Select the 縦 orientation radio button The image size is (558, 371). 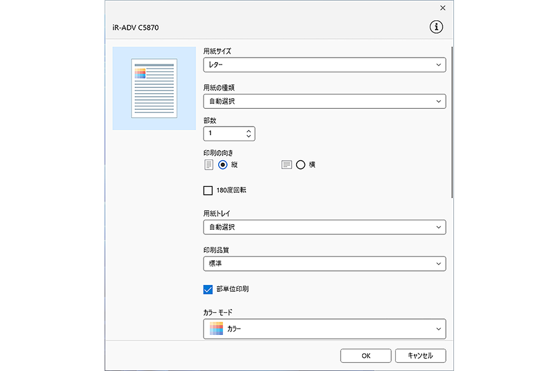[223, 164]
